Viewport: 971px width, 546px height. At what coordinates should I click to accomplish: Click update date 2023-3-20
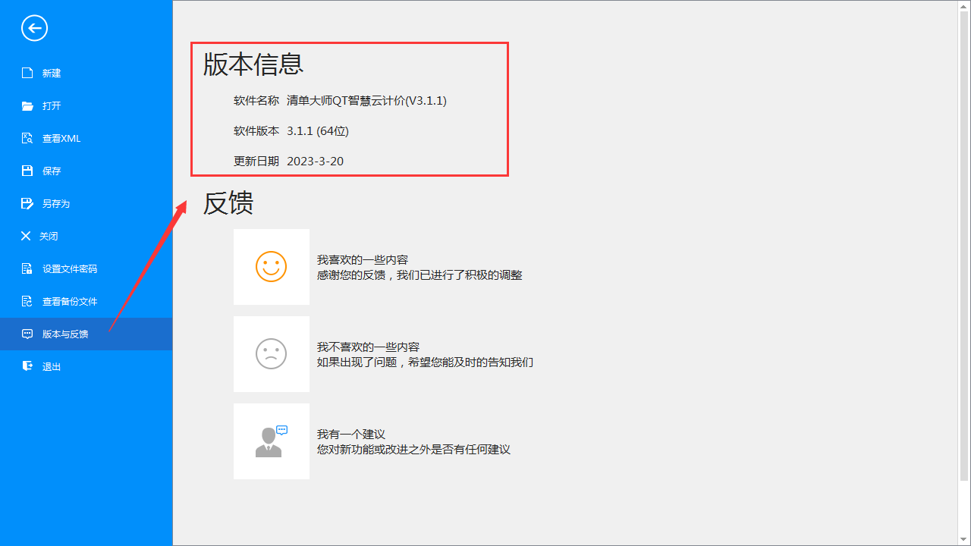coord(315,162)
